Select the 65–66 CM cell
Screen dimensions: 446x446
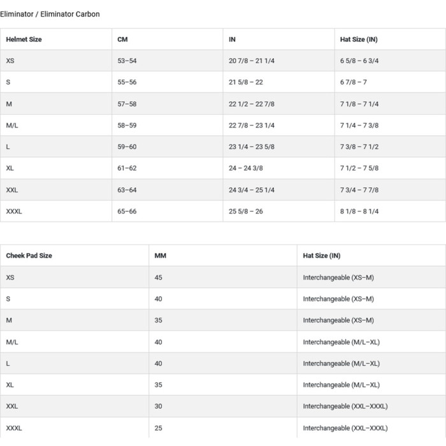[127, 212]
